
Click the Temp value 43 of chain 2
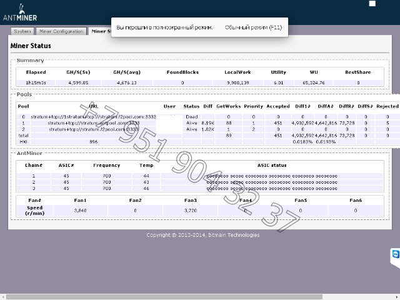146,182
